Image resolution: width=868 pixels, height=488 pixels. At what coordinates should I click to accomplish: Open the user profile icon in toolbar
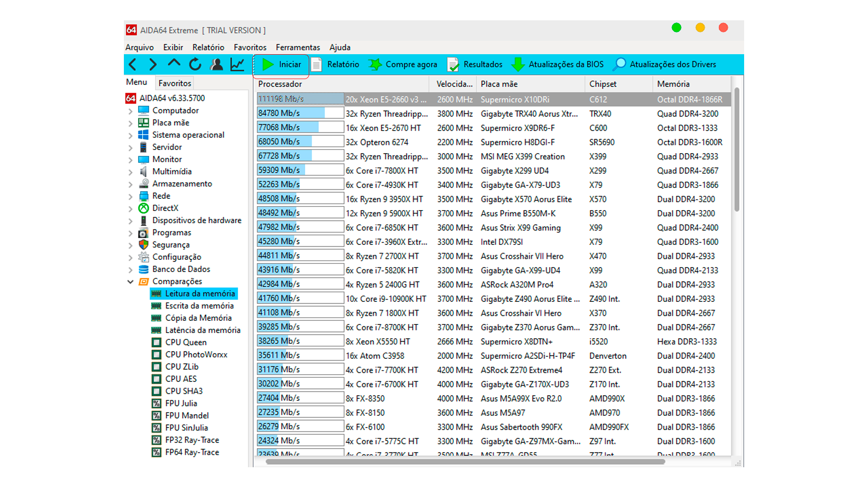(x=217, y=65)
